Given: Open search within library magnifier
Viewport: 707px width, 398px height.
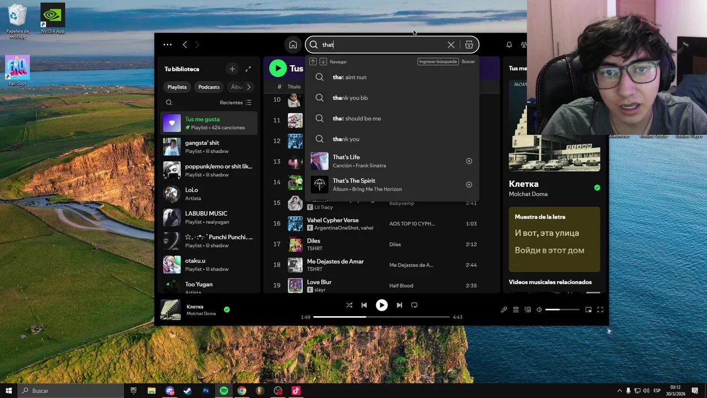Looking at the screenshot, I should (169, 102).
